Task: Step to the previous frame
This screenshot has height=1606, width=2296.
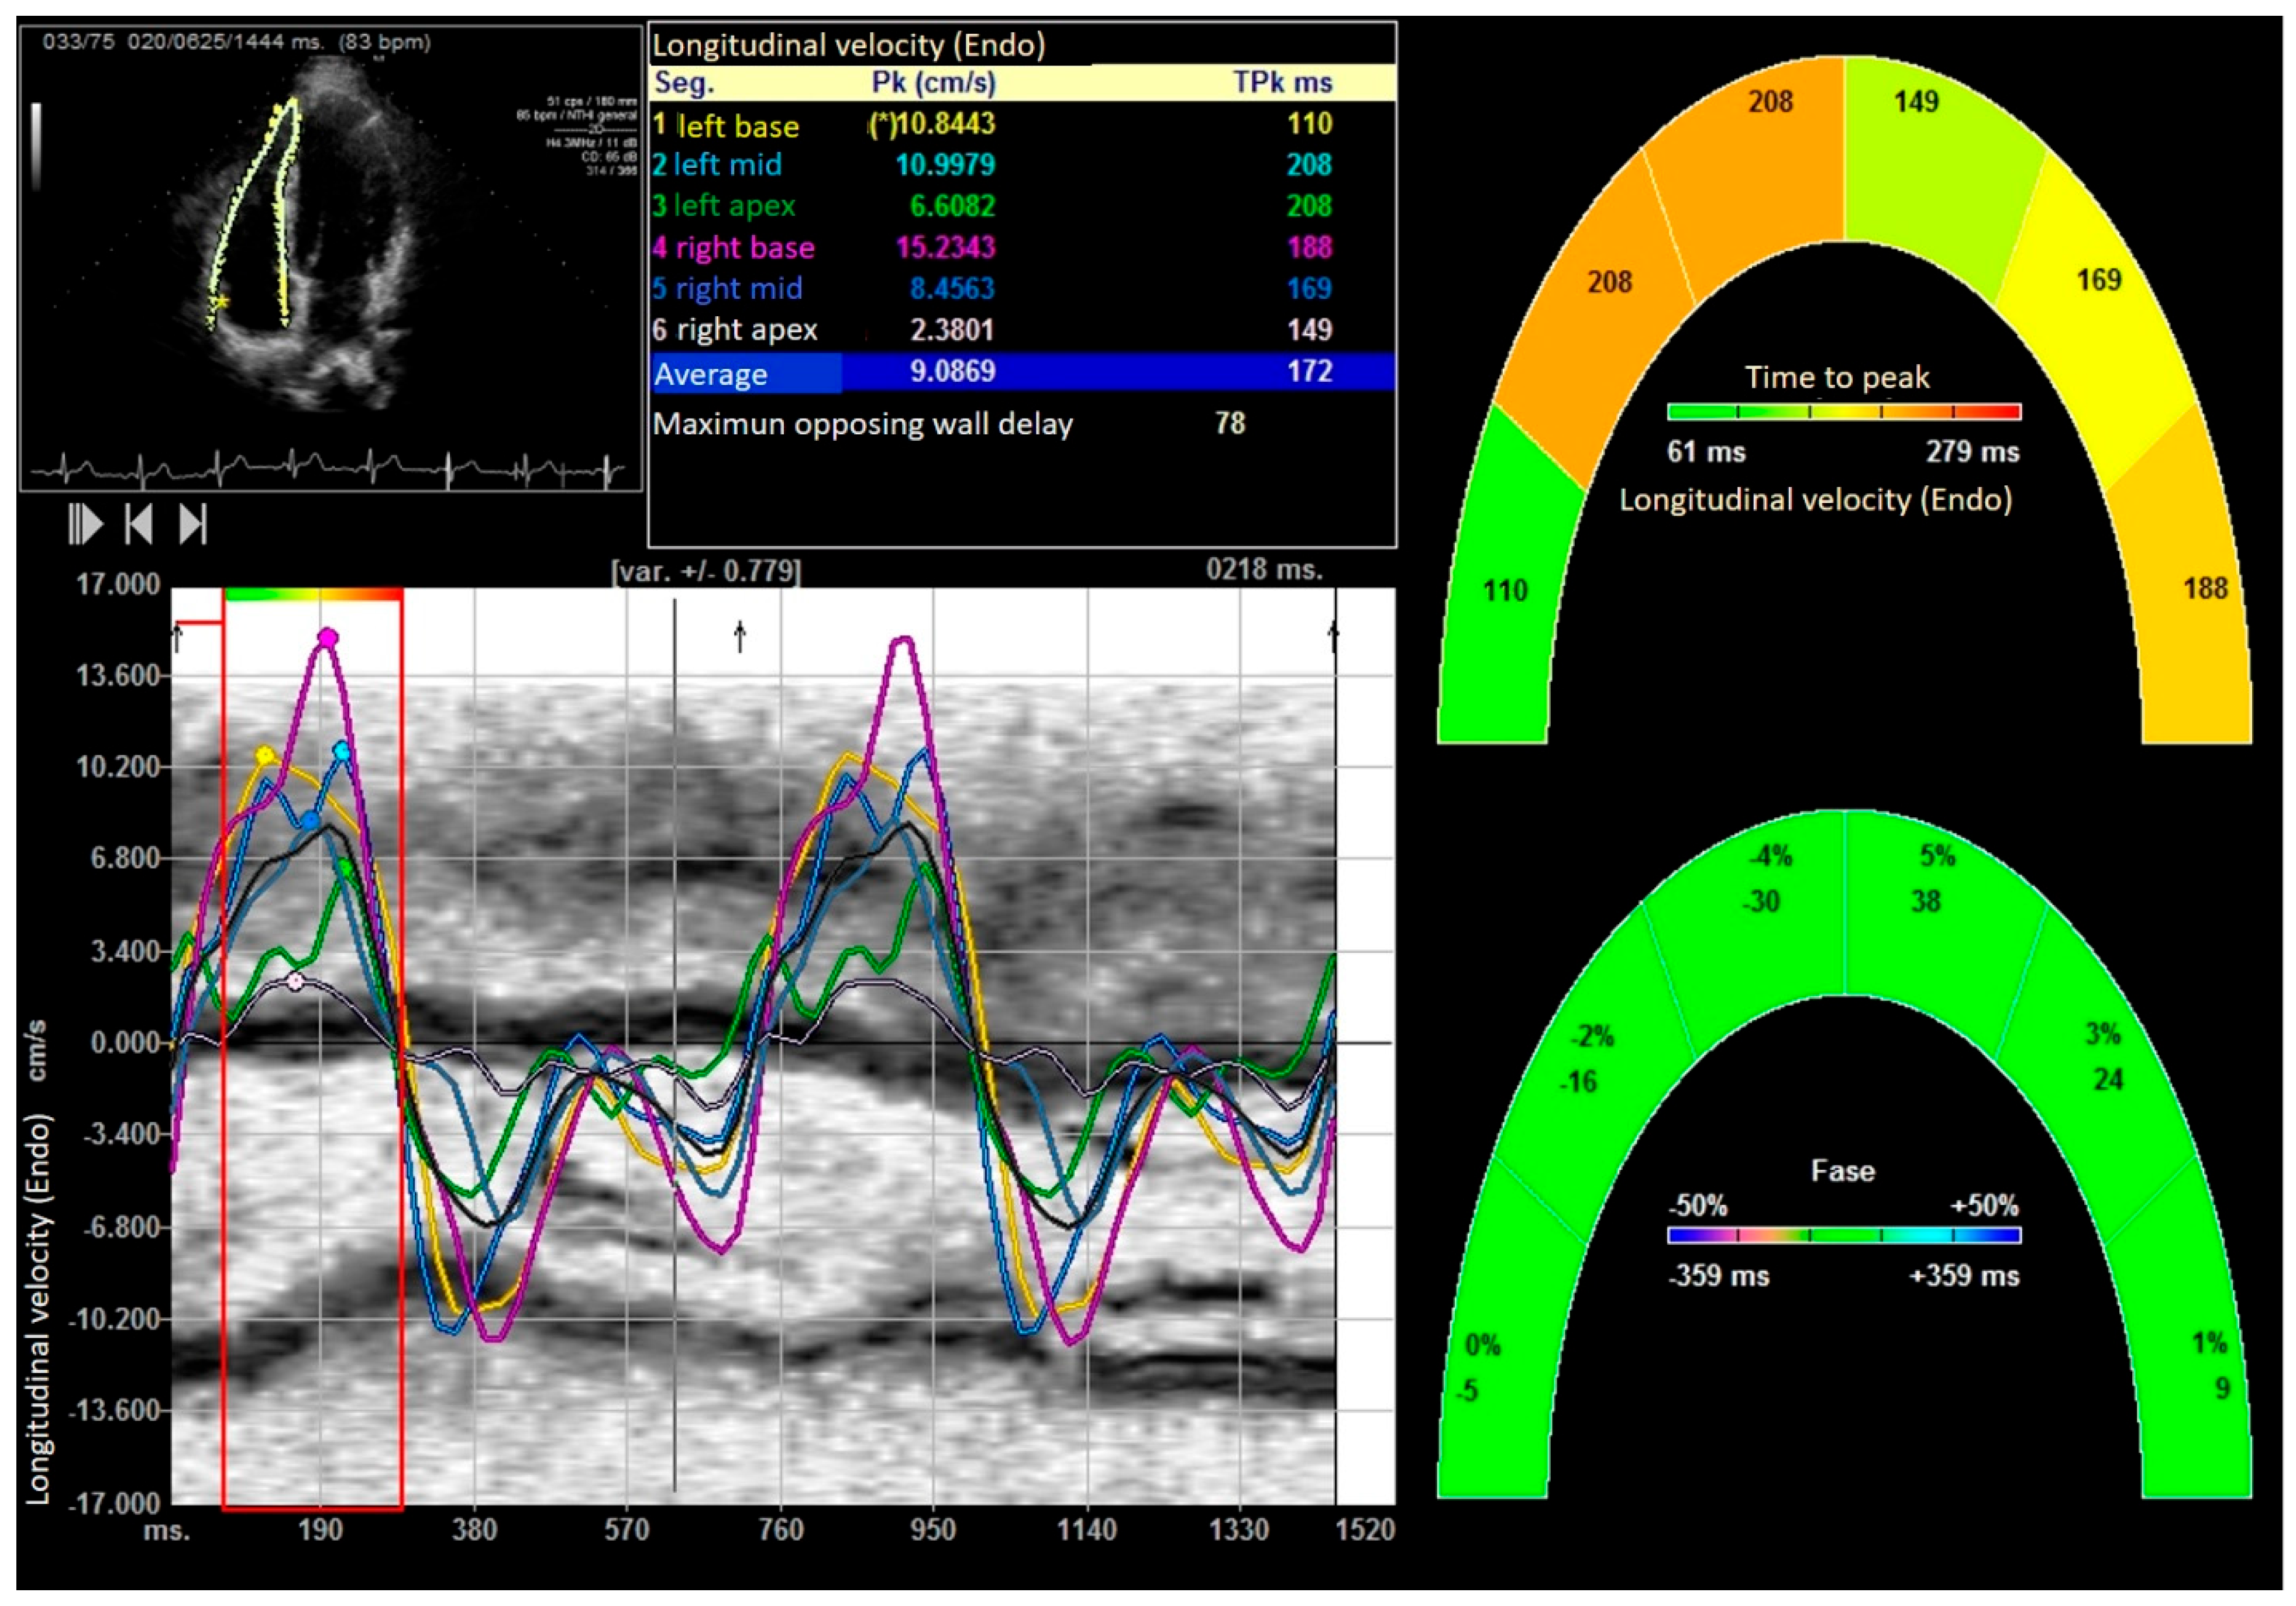Action: coord(139,524)
